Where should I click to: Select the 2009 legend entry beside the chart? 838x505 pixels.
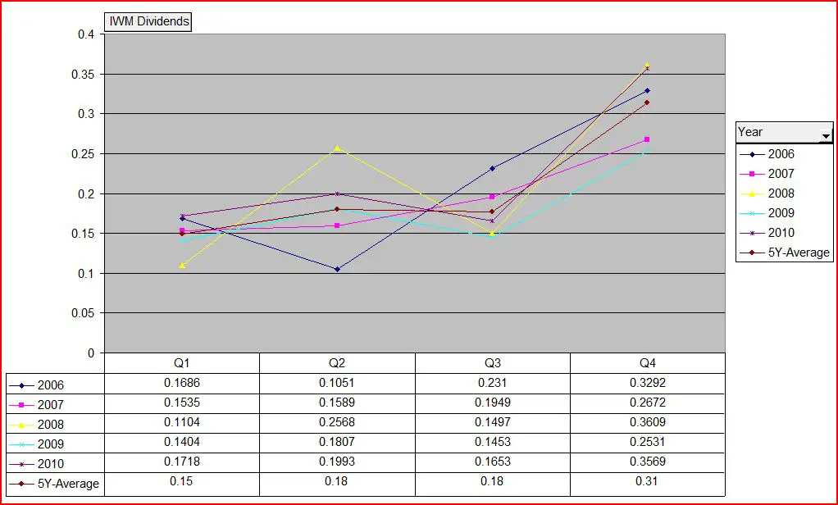click(767, 213)
